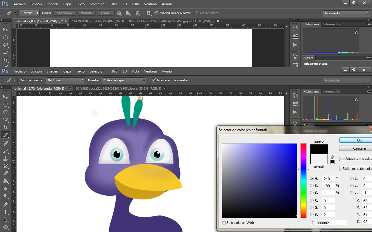Image resolution: width=372 pixels, height=232 pixels.
Task: Select the Lasso tool in the front window
Action: (x=6, y=112)
